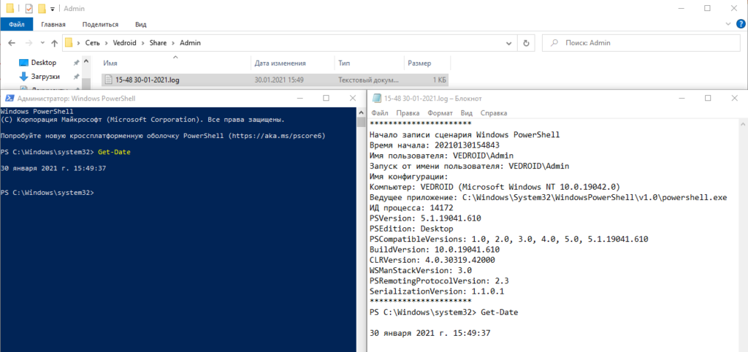Viewport: 748px width, 352px height.
Task: Open the Правка menu in Notepad
Action: [x=408, y=113]
